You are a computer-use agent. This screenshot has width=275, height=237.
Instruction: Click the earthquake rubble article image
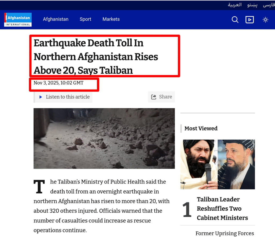pos(104,138)
